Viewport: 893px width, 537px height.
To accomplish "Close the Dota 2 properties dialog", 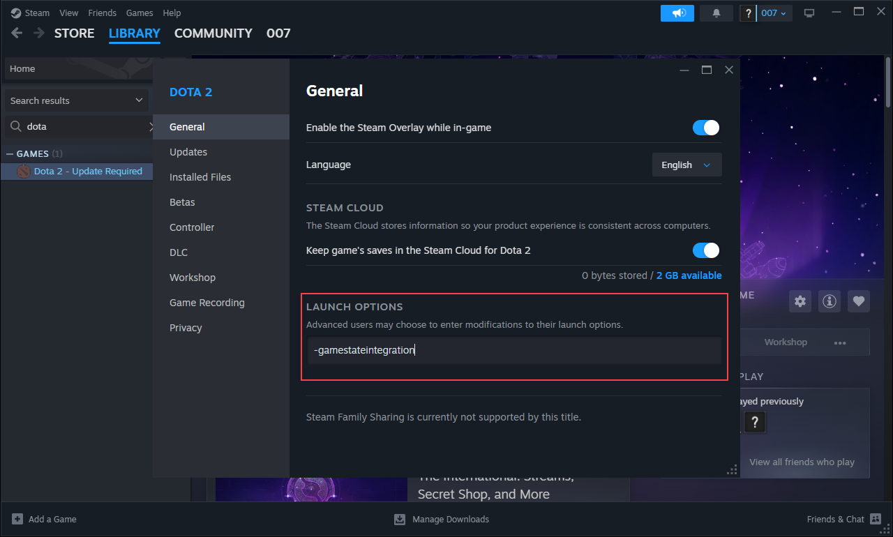I will [x=729, y=70].
